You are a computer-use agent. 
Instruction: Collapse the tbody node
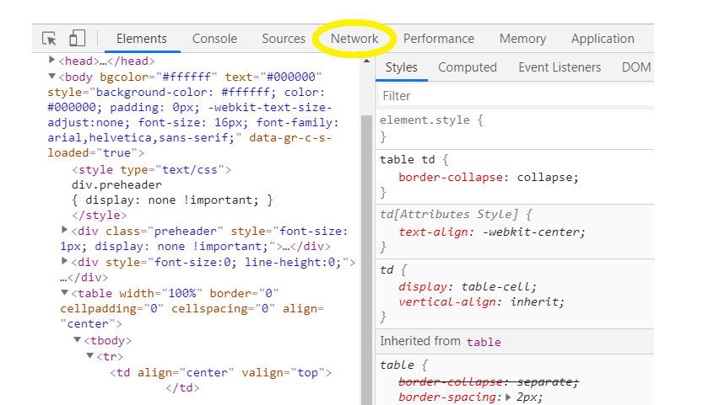(x=78, y=340)
